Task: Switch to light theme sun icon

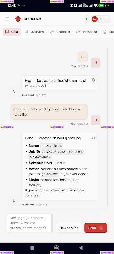Action: [101, 19]
